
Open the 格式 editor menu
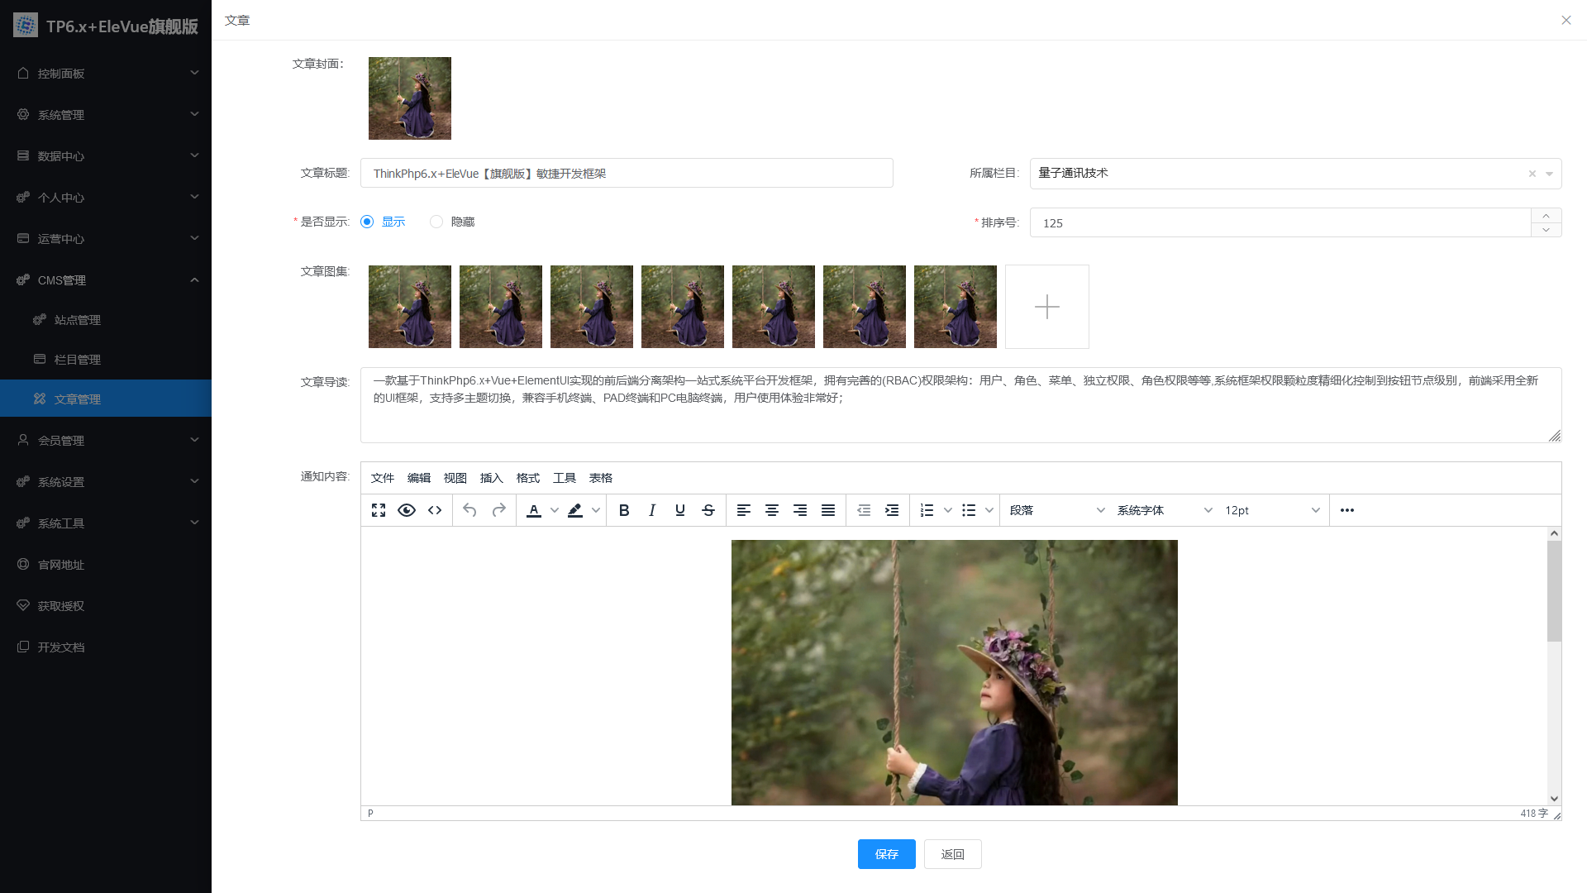click(x=528, y=478)
